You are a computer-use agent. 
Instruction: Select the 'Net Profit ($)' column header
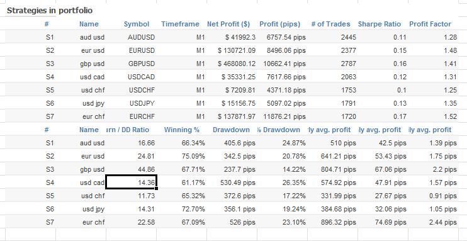[x=228, y=24]
